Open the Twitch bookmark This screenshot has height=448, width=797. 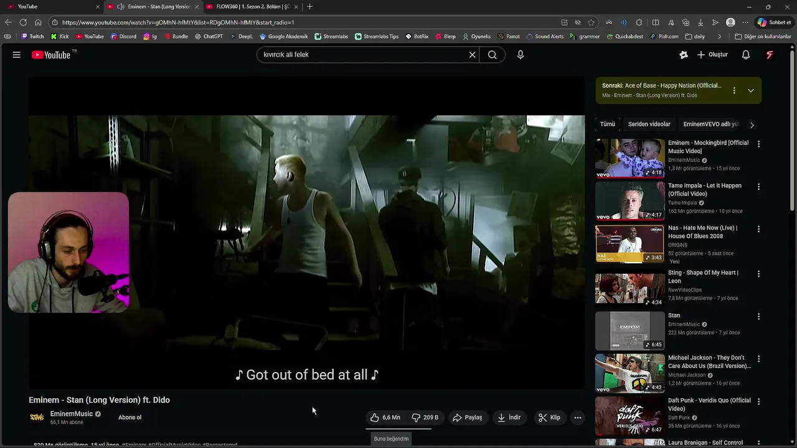pyautogui.click(x=32, y=37)
